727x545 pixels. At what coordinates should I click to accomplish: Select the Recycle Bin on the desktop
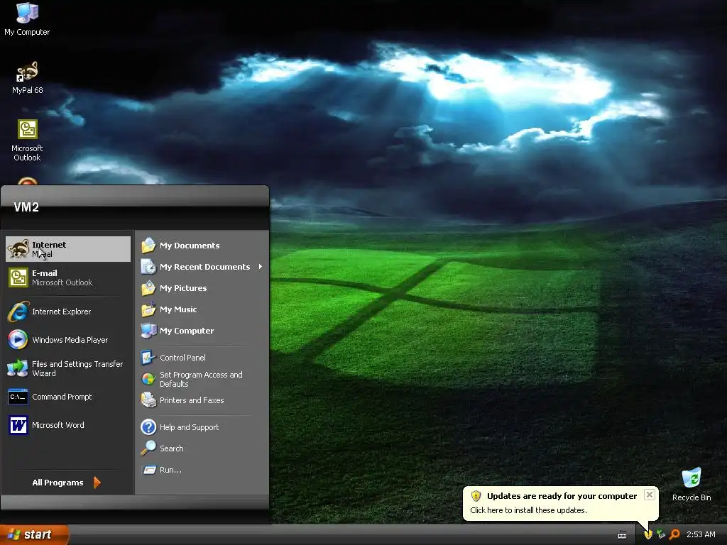tap(692, 485)
